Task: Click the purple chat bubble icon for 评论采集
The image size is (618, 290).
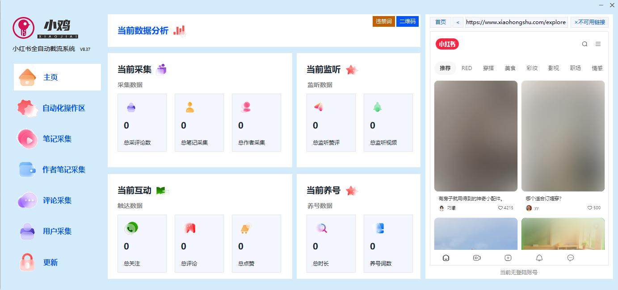Action: click(27, 200)
